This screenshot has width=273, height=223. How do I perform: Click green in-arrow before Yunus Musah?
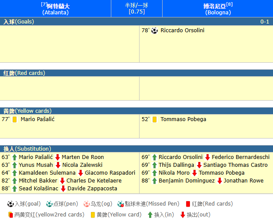[x=14, y=165]
